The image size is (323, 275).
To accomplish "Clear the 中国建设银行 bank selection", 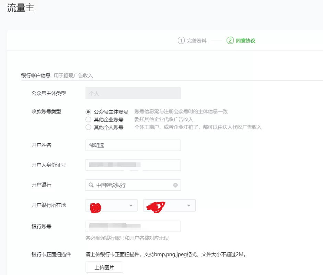I will point(175,185).
